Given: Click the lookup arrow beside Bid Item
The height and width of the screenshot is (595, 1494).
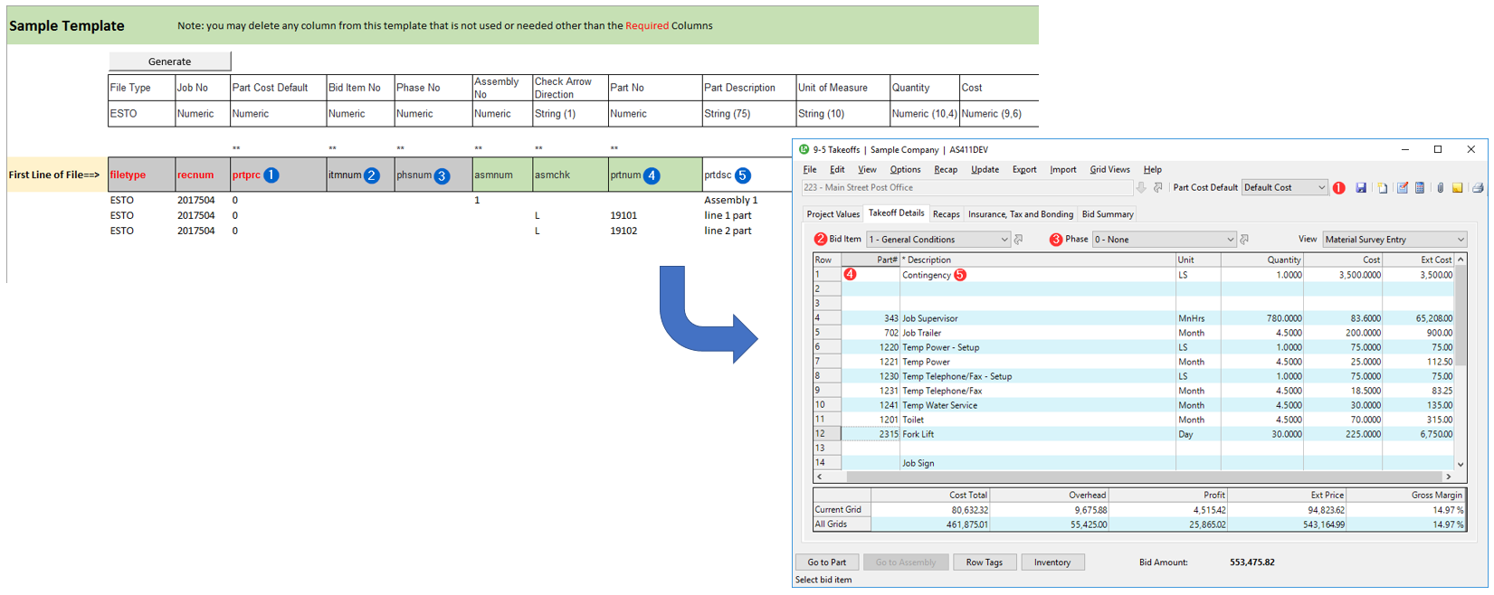Looking at the screenshot, I should pos(1019,240).
